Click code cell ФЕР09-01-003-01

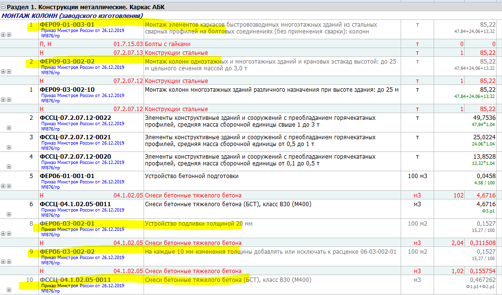click(x=67, y=25)
